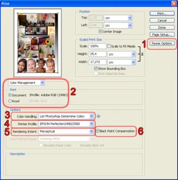Screen dimensions: 178x180
Task: Open the Height units dropdown
Action: pyautogui.click(x=121, y=54)
